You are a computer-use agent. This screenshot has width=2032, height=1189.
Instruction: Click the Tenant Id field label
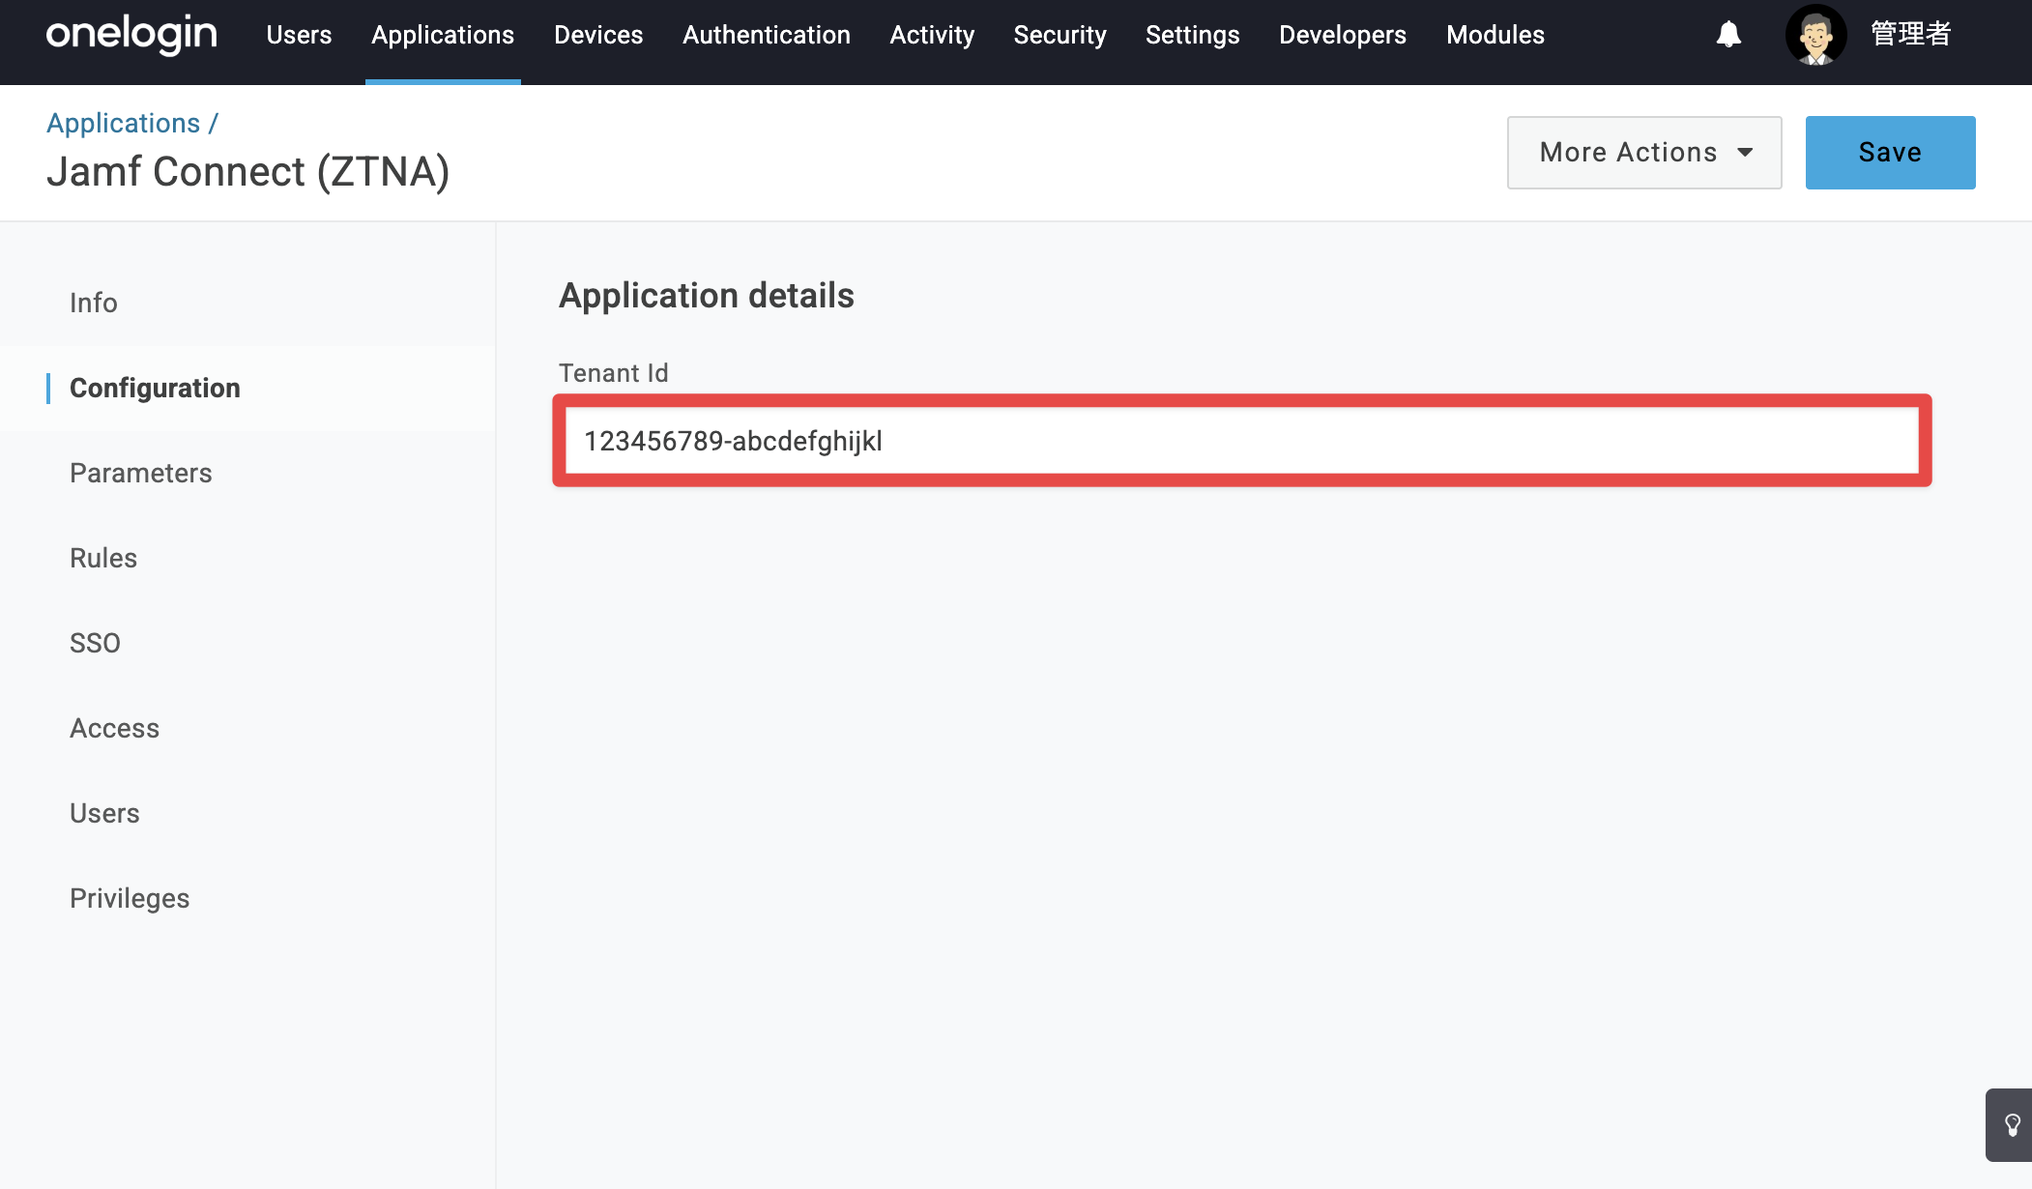614,373
